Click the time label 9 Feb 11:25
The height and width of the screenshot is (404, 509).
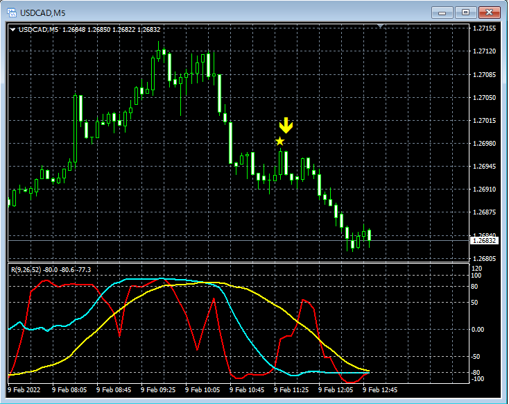tap(291, 389)
